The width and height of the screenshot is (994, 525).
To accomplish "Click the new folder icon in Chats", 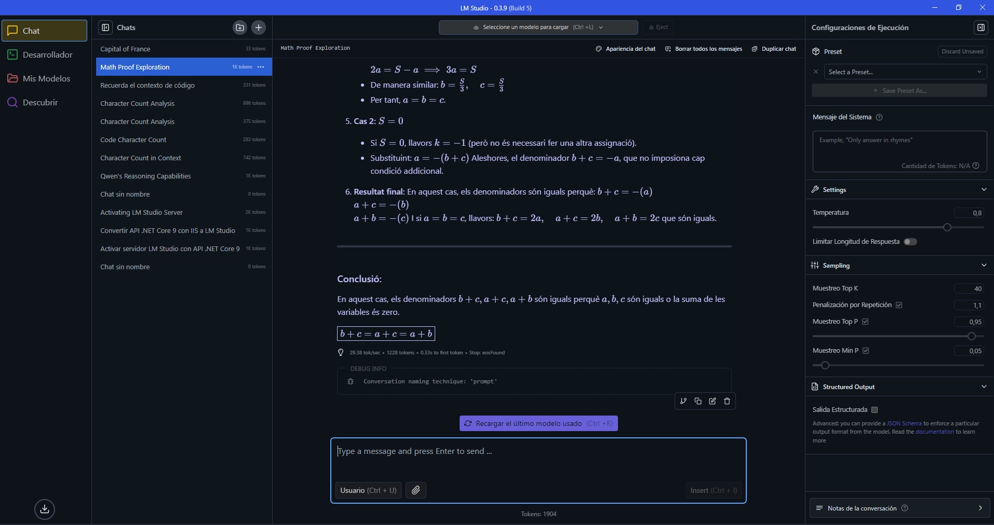I will click(x=240, y=27).
